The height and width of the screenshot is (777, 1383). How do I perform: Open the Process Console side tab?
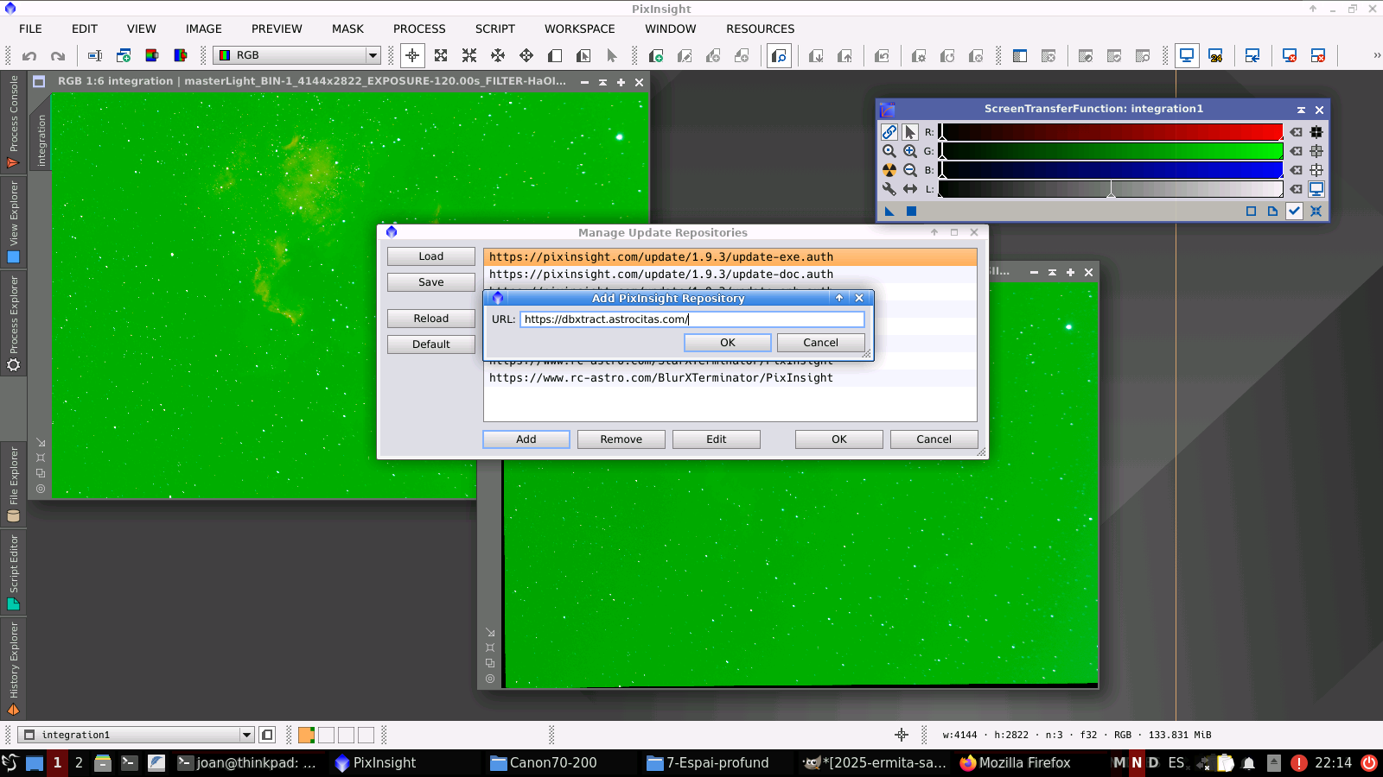pyautogui.click(x=13, y=121)
